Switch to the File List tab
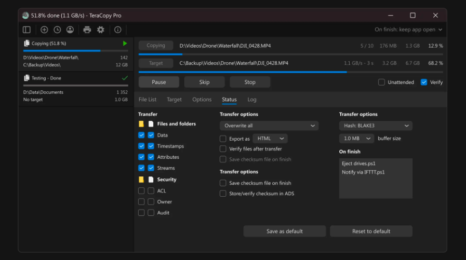466x260 pixels. [148, 100]
